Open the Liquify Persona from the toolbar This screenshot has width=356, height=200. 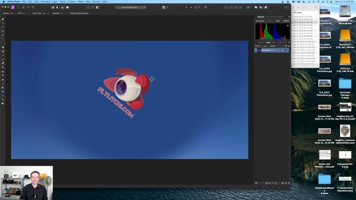pos(18,7)
